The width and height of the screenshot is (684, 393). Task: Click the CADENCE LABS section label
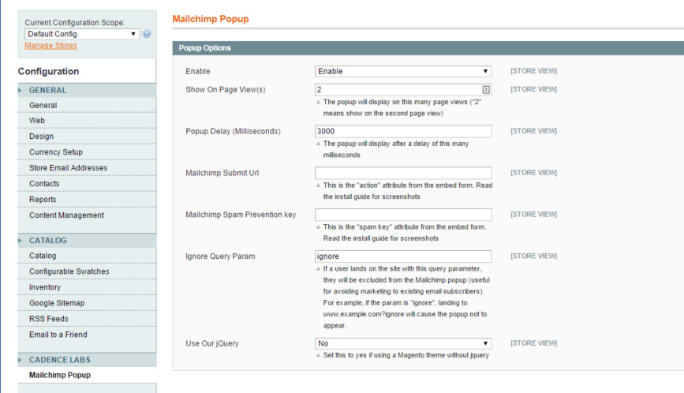click(60, 360)
